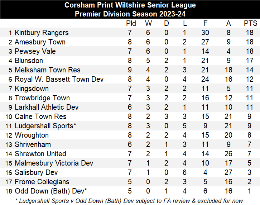Screen dimensions: 260x205
Task: Click the Kintbury Rangers team name
Action: [42, 33]
